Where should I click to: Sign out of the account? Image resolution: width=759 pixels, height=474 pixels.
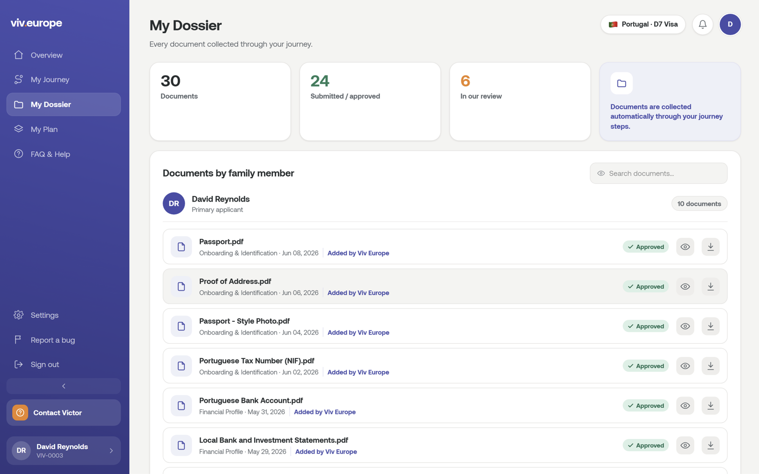coord(64,365)
